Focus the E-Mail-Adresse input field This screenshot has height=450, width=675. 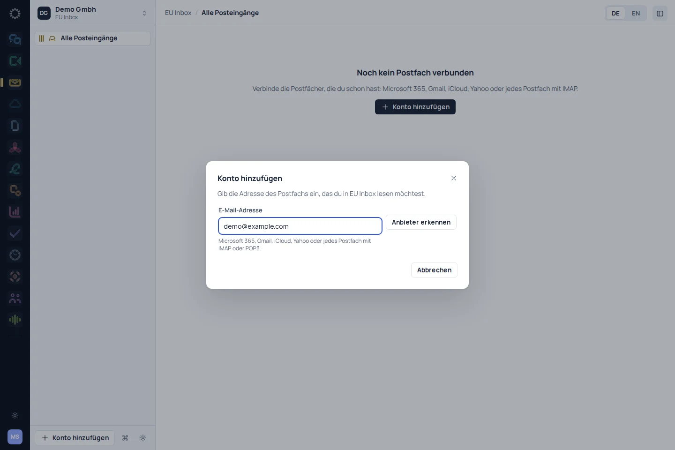coord(300,226)
